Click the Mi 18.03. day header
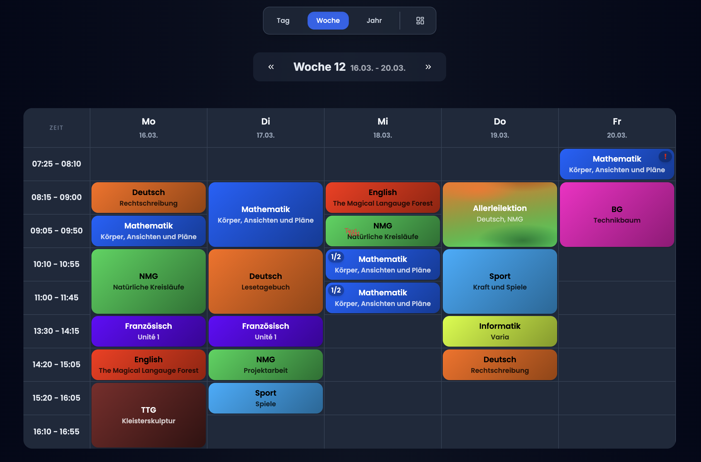701x462 pixels. click(383, 128)
